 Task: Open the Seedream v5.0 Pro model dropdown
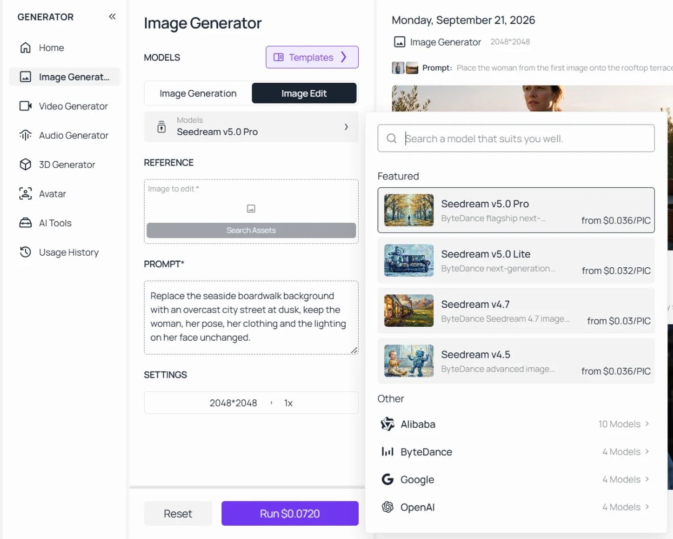[x=251, y=127]
